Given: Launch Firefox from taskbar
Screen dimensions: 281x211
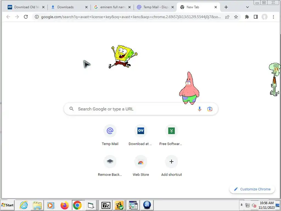Looking at the screenshot, I should pos(64,205).
